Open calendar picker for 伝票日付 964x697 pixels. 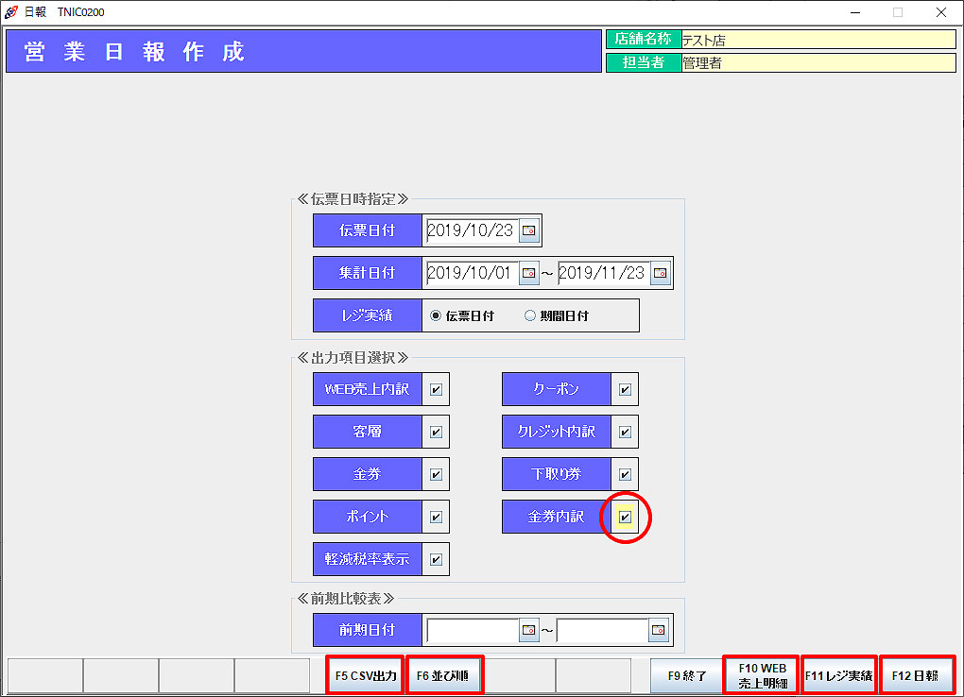[528, 230]
